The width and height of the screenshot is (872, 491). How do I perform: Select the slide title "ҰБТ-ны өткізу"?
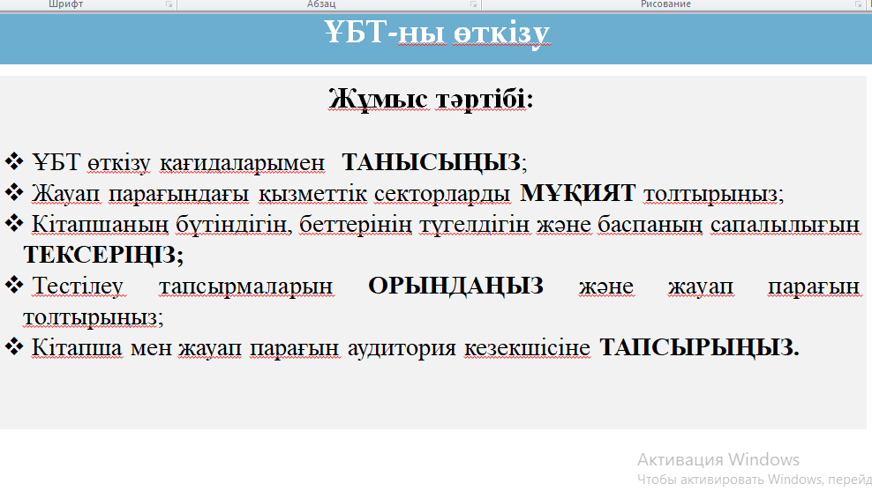pyautogui.click(x=436, y=33)
